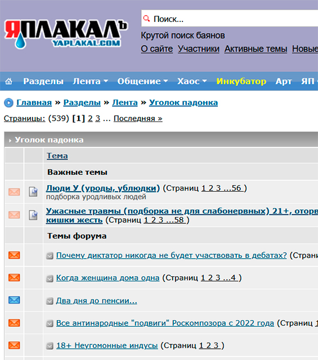318x360 pixels.
Task: Go to Уголок падонка breadcrumb
Action: tap(183, 102)
